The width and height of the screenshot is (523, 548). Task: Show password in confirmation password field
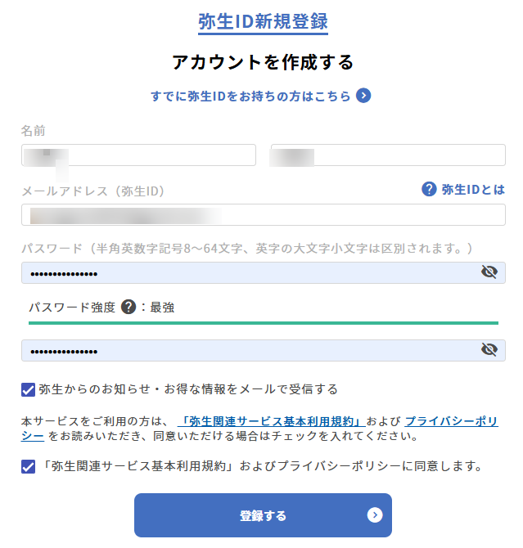pyautogui.click(x=489, y=350)
